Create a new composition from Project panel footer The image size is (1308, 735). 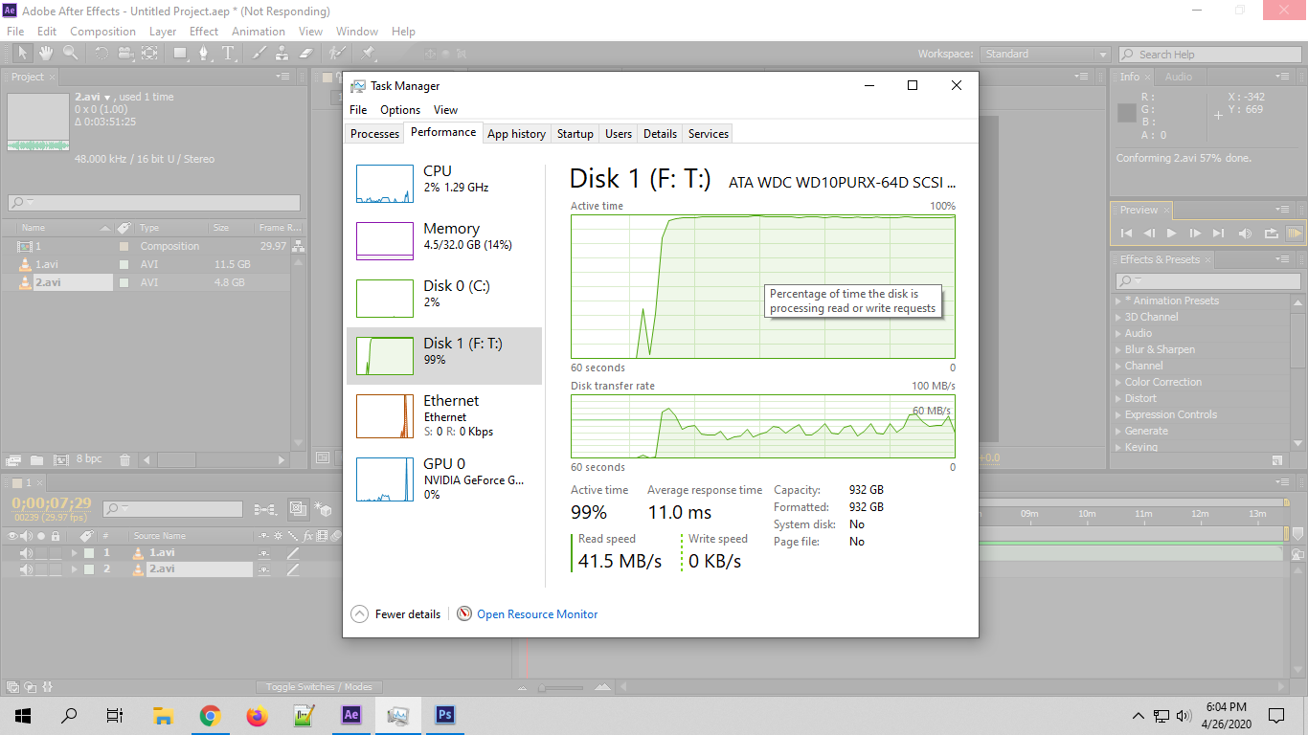(x=61, y=459)
